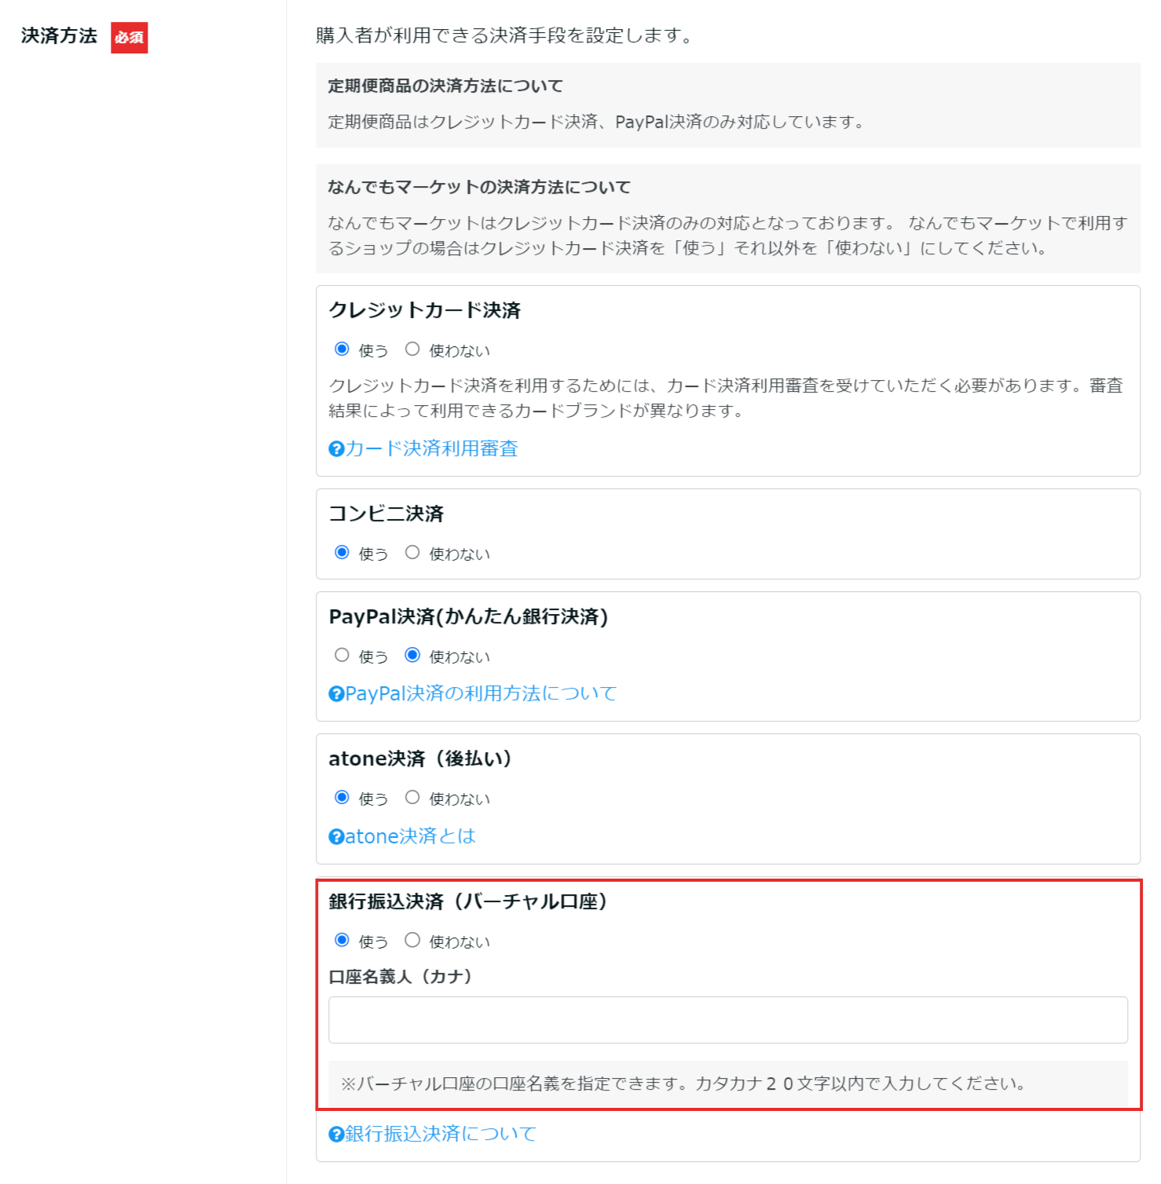1161x1184 pixels.
Task: Select 使う for クレジットカード決済
Action: tap(342, 349)
